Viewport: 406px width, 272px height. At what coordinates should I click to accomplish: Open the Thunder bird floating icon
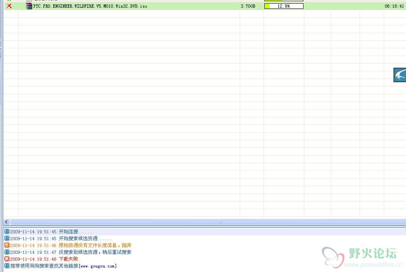coord(400,75)
